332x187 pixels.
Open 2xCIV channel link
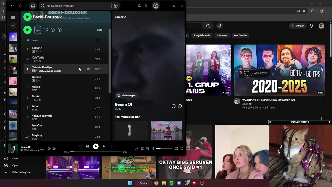point(245,104)
